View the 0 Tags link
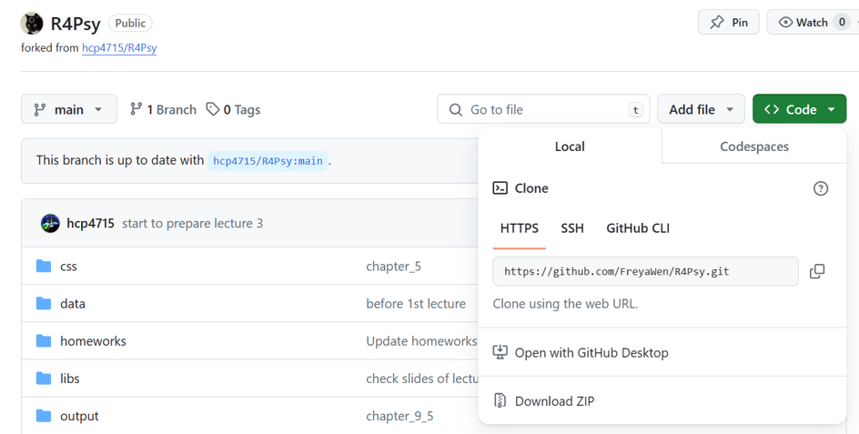This screenshot has height=434, width=859. (233, 109)
